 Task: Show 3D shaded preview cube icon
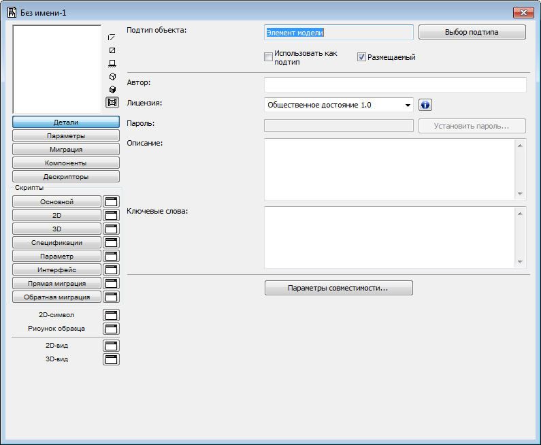[x=112, y=89]
